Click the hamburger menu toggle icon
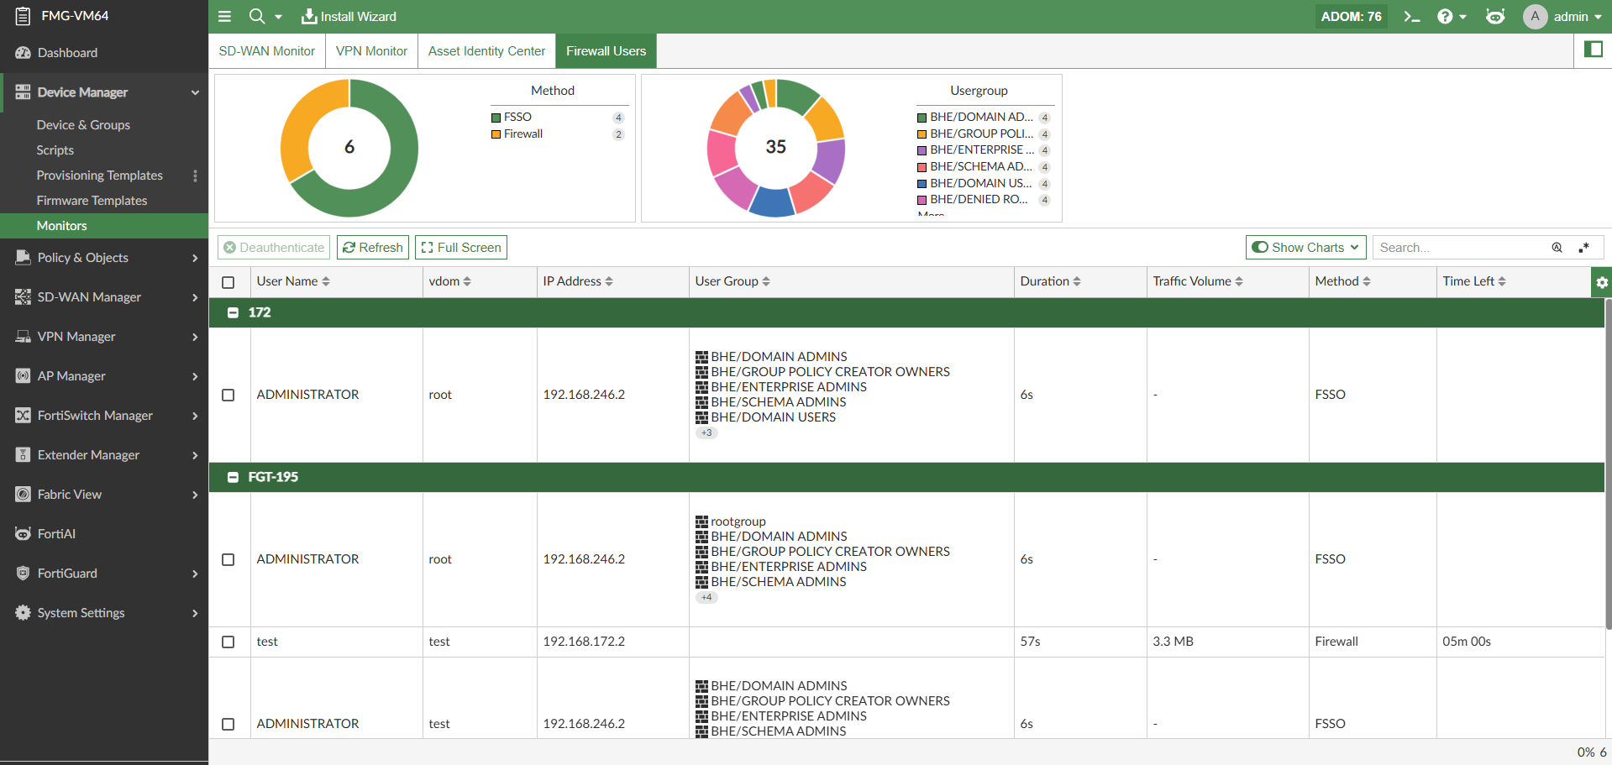This screenshot has width=1612, height=765. point(224,17)
